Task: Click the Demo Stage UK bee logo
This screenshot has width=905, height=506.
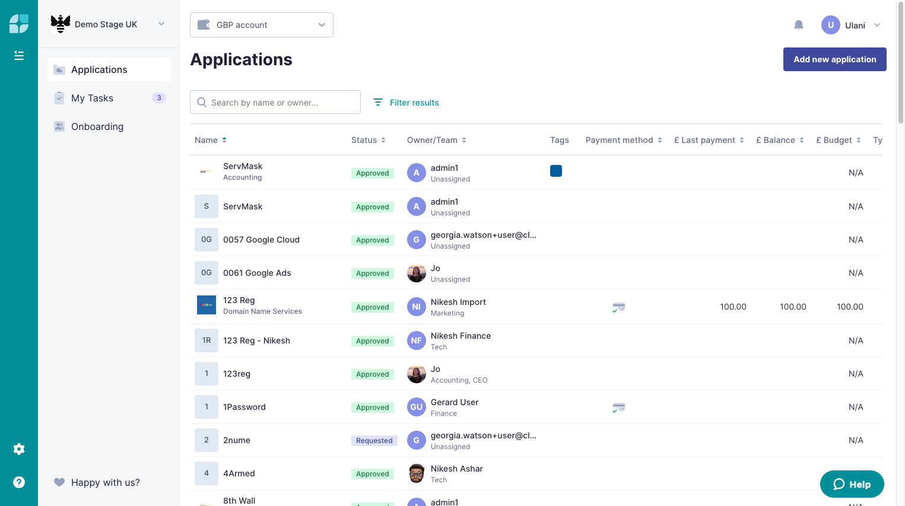Action: [61, 24]
